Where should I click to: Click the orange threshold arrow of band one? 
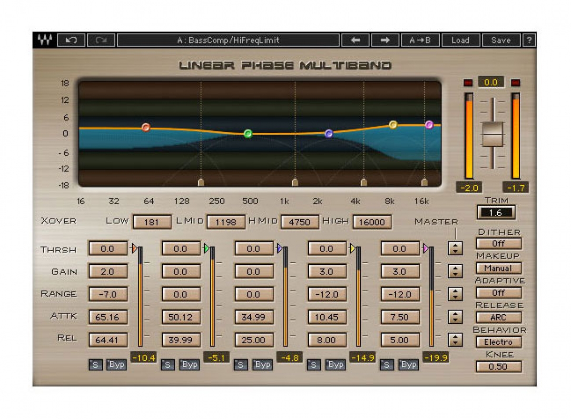[x=134, y=248]
